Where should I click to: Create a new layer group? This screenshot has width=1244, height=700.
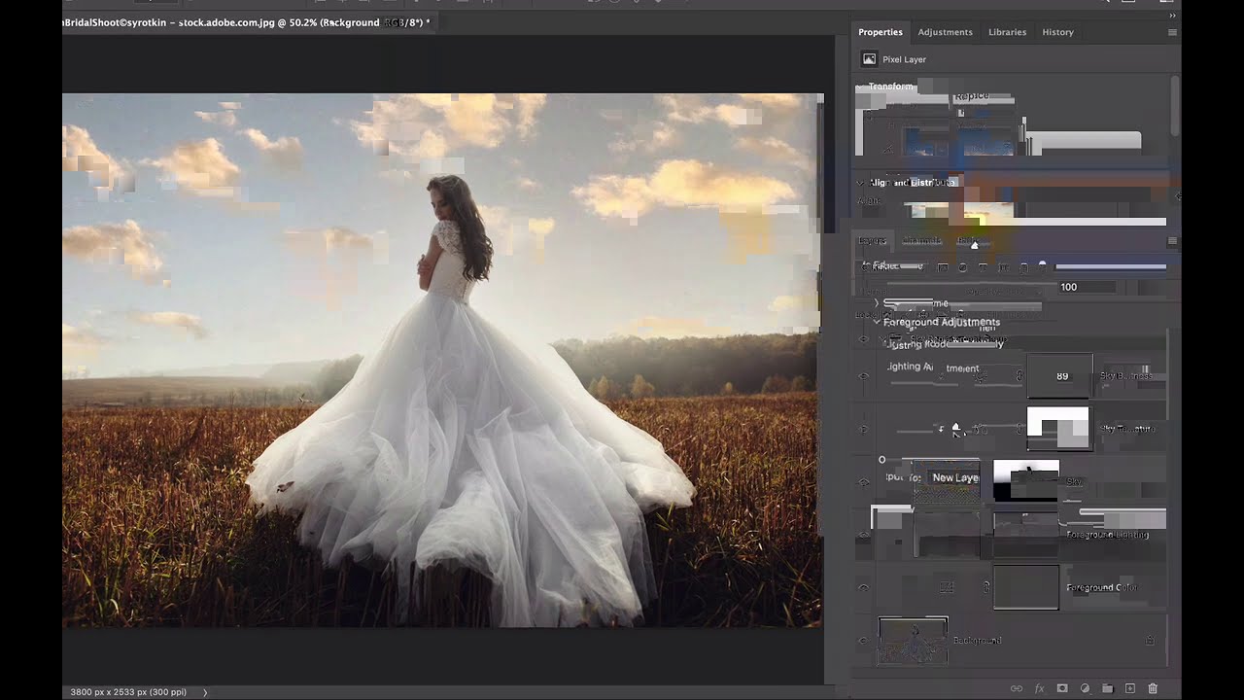point(1109,687)
